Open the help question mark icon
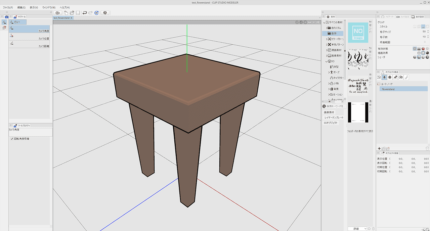 point(105,13)
